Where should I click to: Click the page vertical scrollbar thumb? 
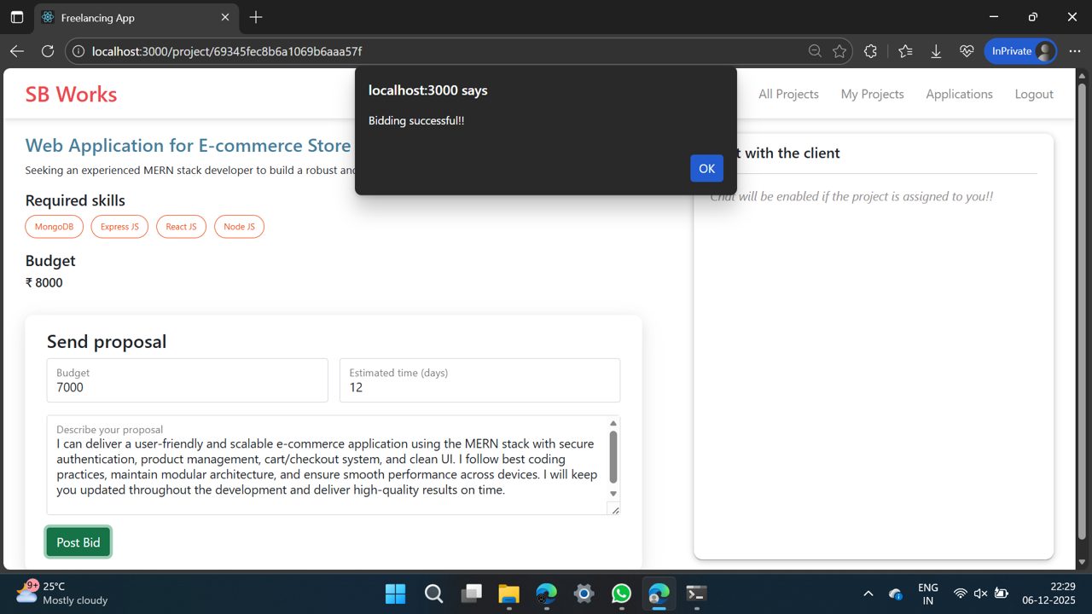click(1083, 311)
